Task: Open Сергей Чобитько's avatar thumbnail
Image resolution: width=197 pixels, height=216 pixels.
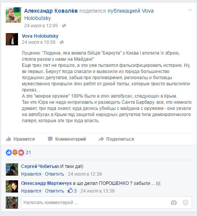Action: [x=12, y=169]
